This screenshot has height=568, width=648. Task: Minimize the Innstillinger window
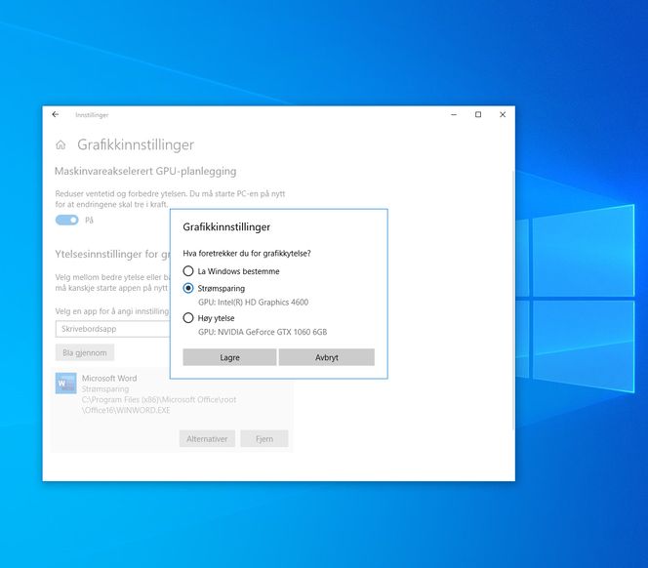click(x=454, y=114)
